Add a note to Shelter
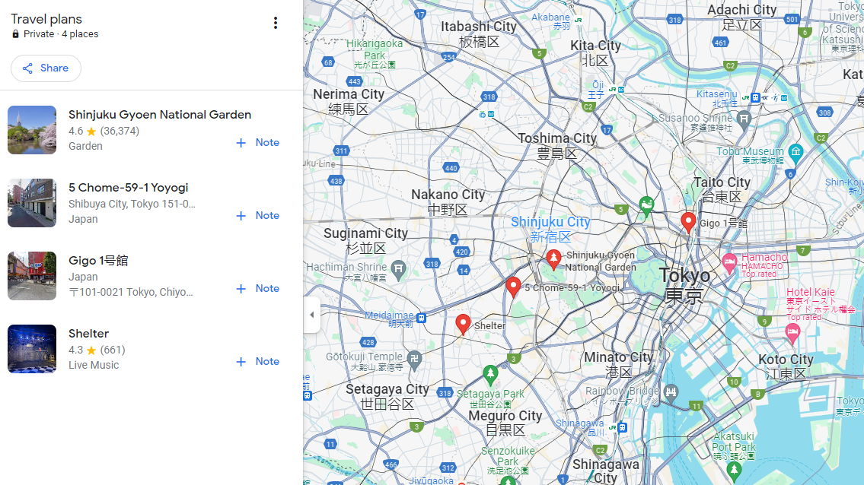 [257, 362]
